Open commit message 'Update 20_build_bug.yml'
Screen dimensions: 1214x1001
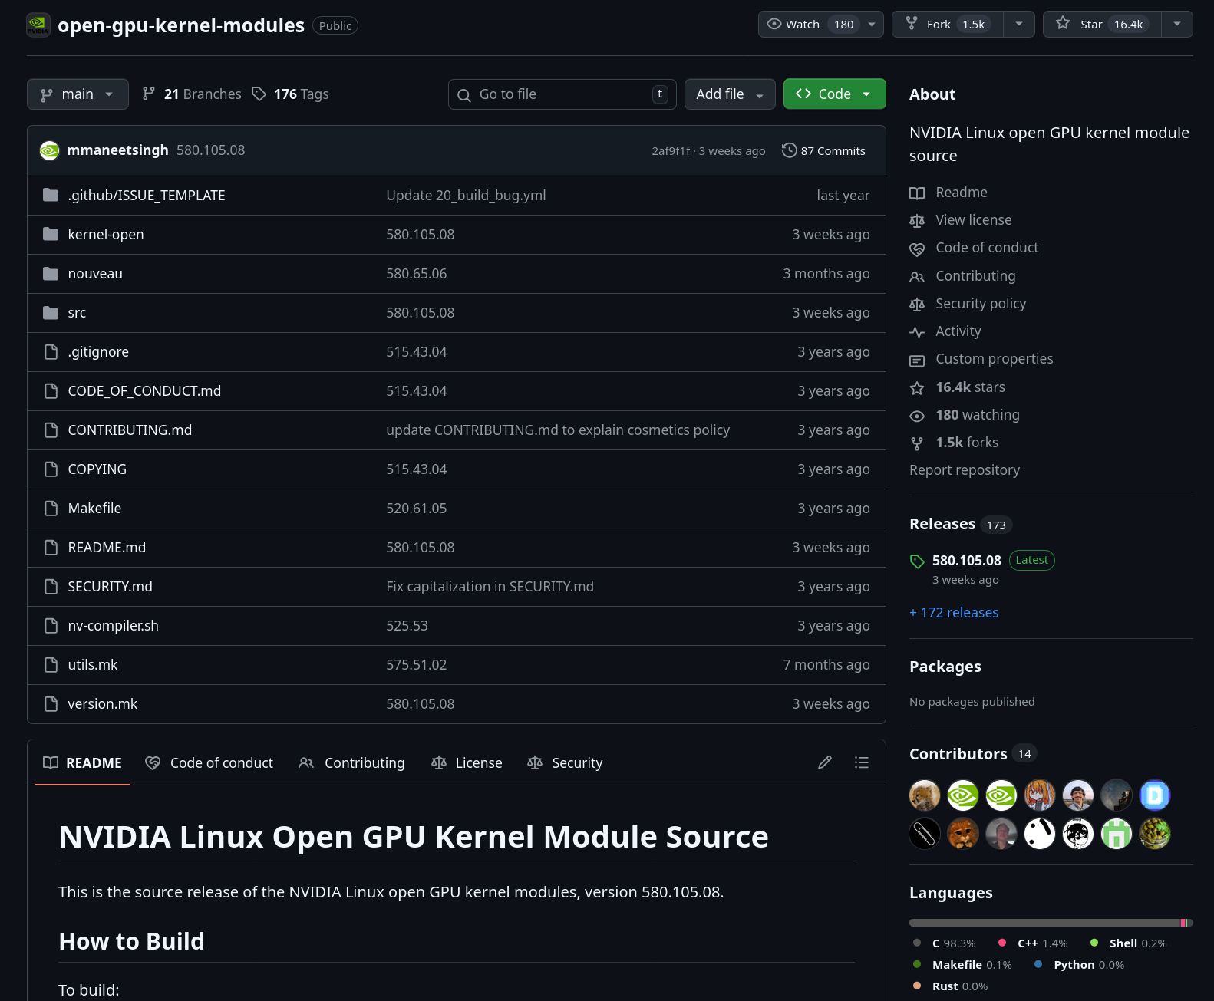pyautogui.click(x=466, y=196)
